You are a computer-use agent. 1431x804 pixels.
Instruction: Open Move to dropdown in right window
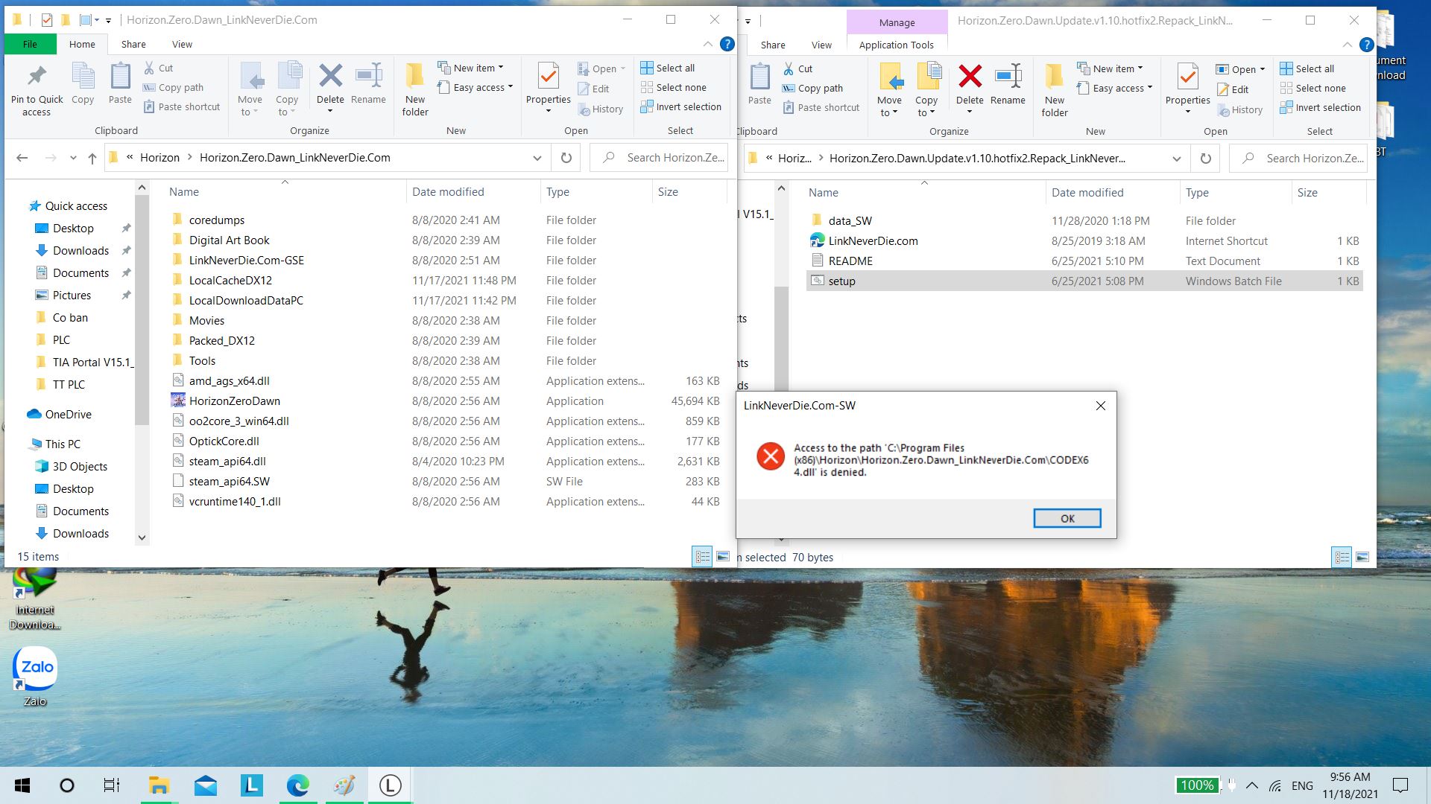pos(889,106)
